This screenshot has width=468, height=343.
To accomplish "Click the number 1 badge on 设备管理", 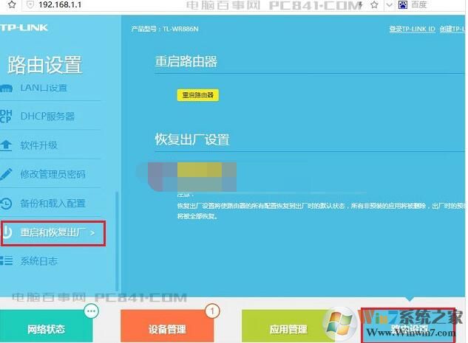I will [x=212, y=311].
